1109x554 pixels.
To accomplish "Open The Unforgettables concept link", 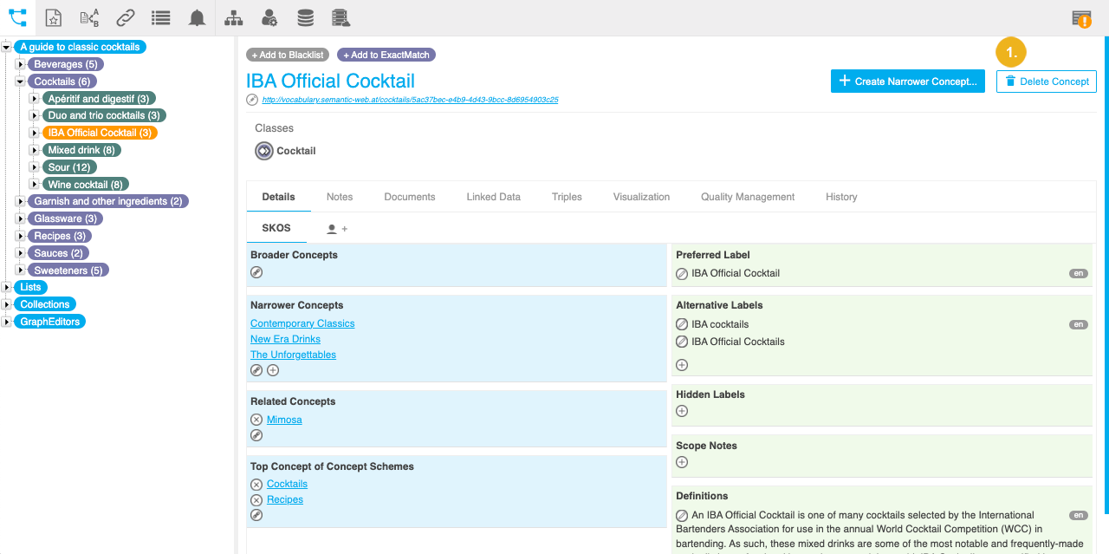I will (293, 355).
